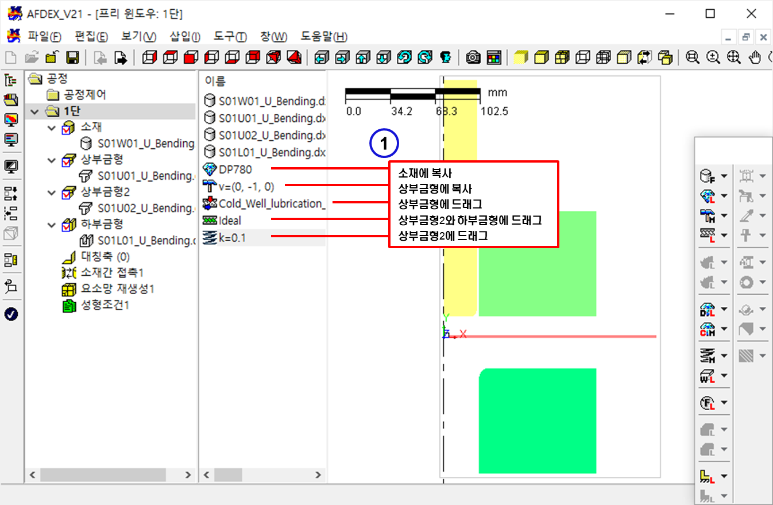
Task: Collapse the 상부금형 tree node
Action: [x=52, y=160]
